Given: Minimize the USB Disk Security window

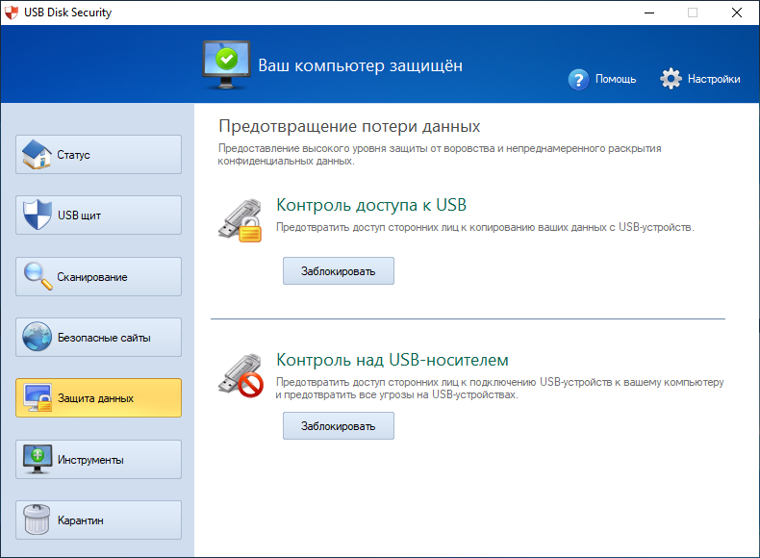Looking at the screenshot, I should click(x=649, y=13).
